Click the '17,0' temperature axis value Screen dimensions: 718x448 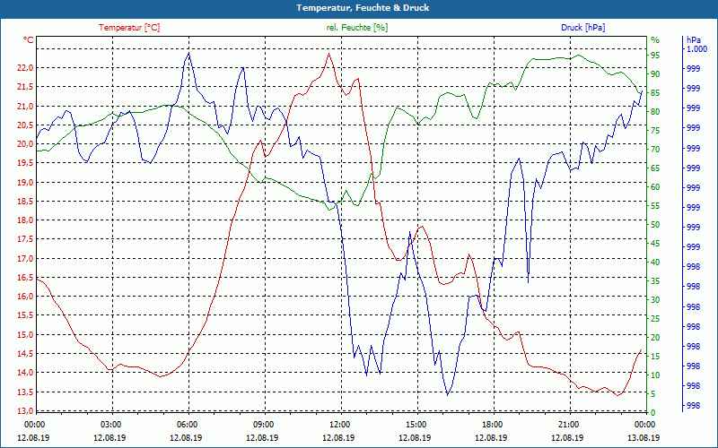click(25, 259)
